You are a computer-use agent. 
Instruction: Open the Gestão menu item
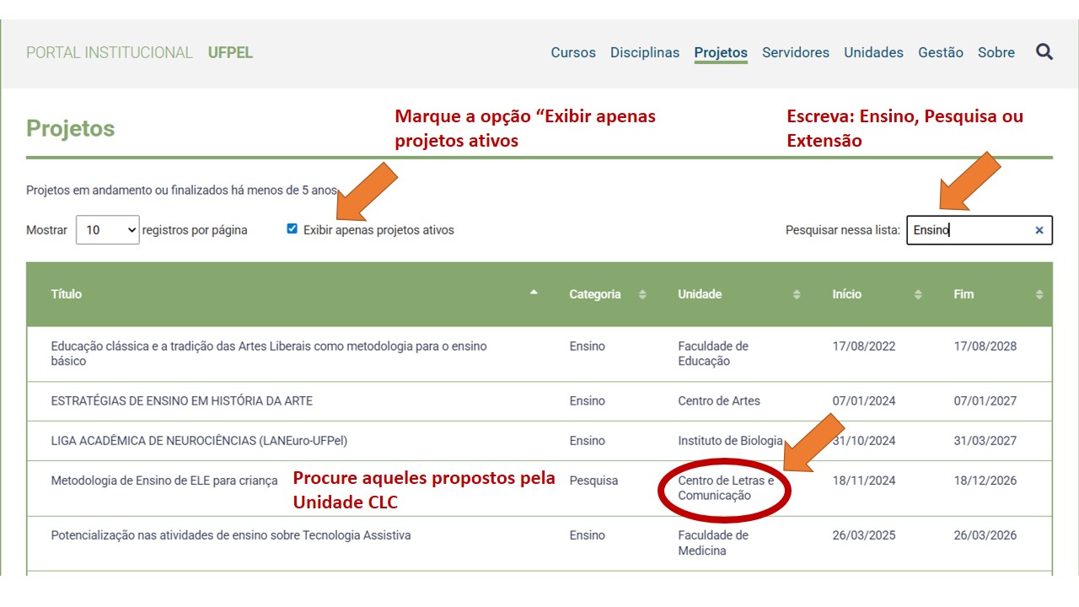tap(940, 52)
